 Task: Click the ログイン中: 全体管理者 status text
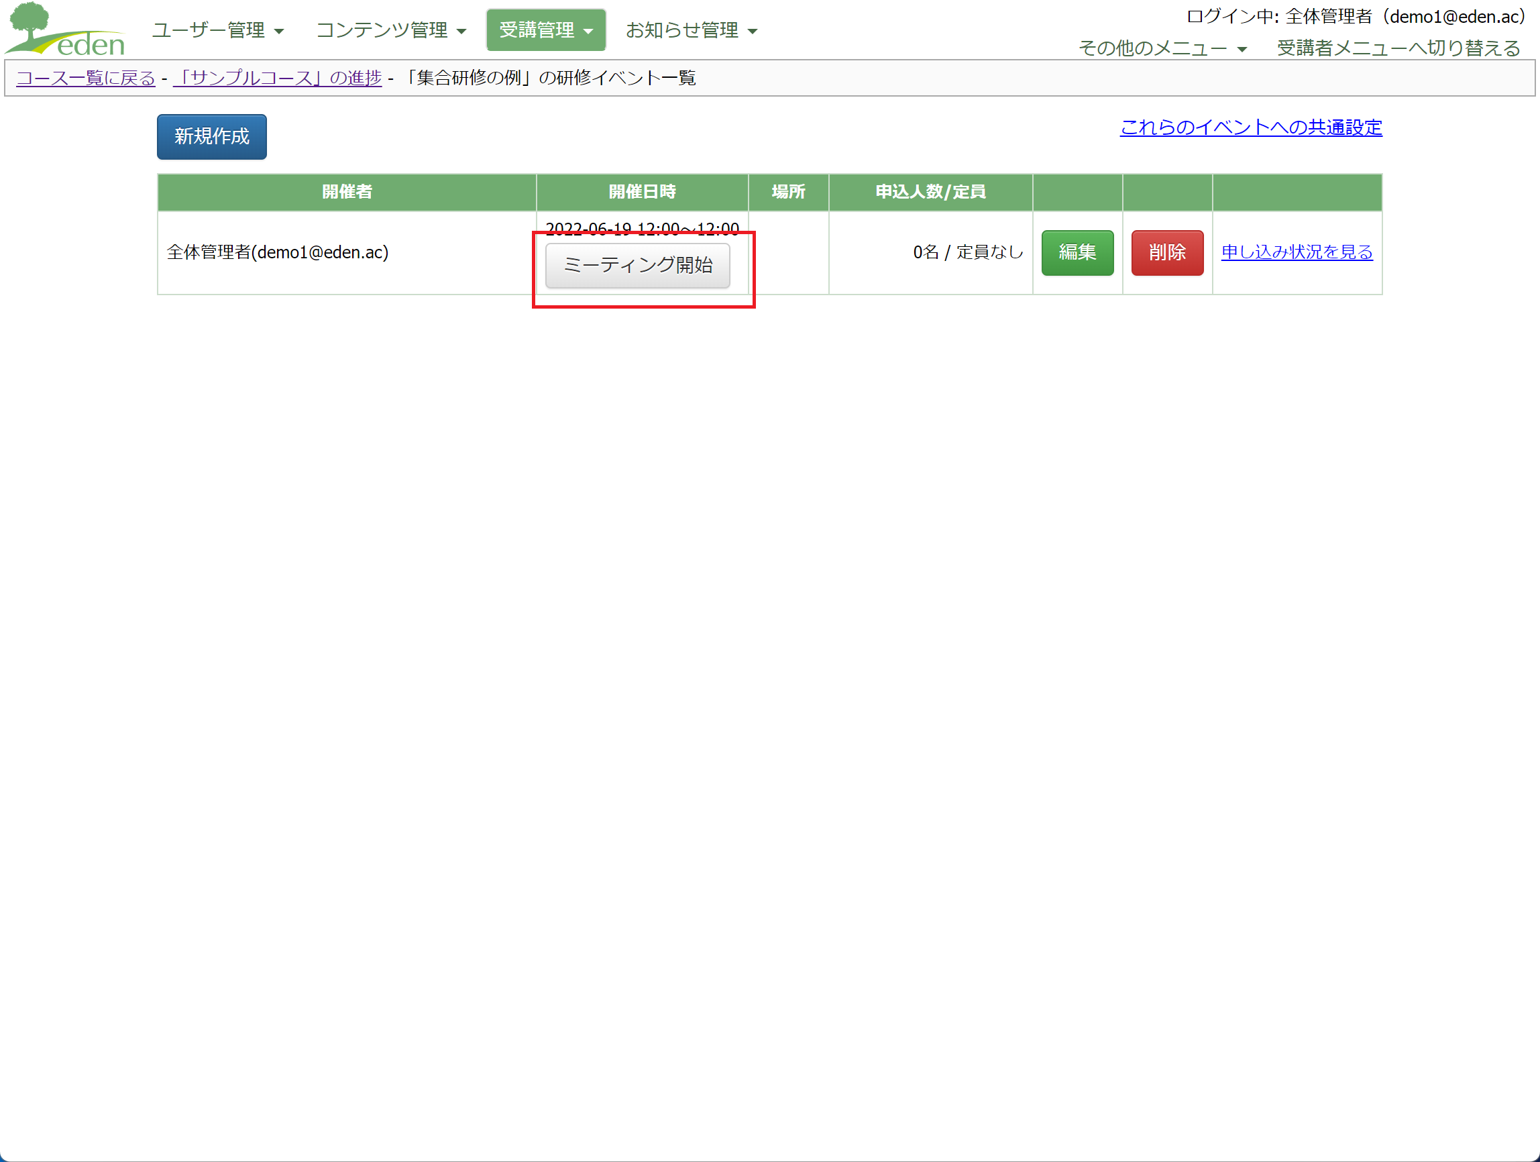[x=1356, y=17]
